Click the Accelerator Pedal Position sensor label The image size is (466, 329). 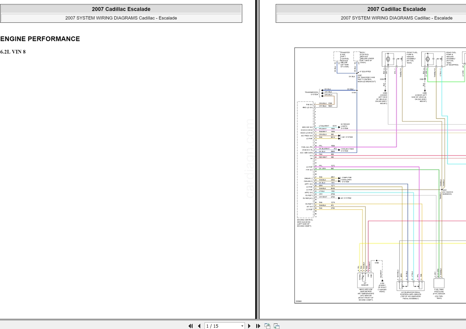point(410,295)
